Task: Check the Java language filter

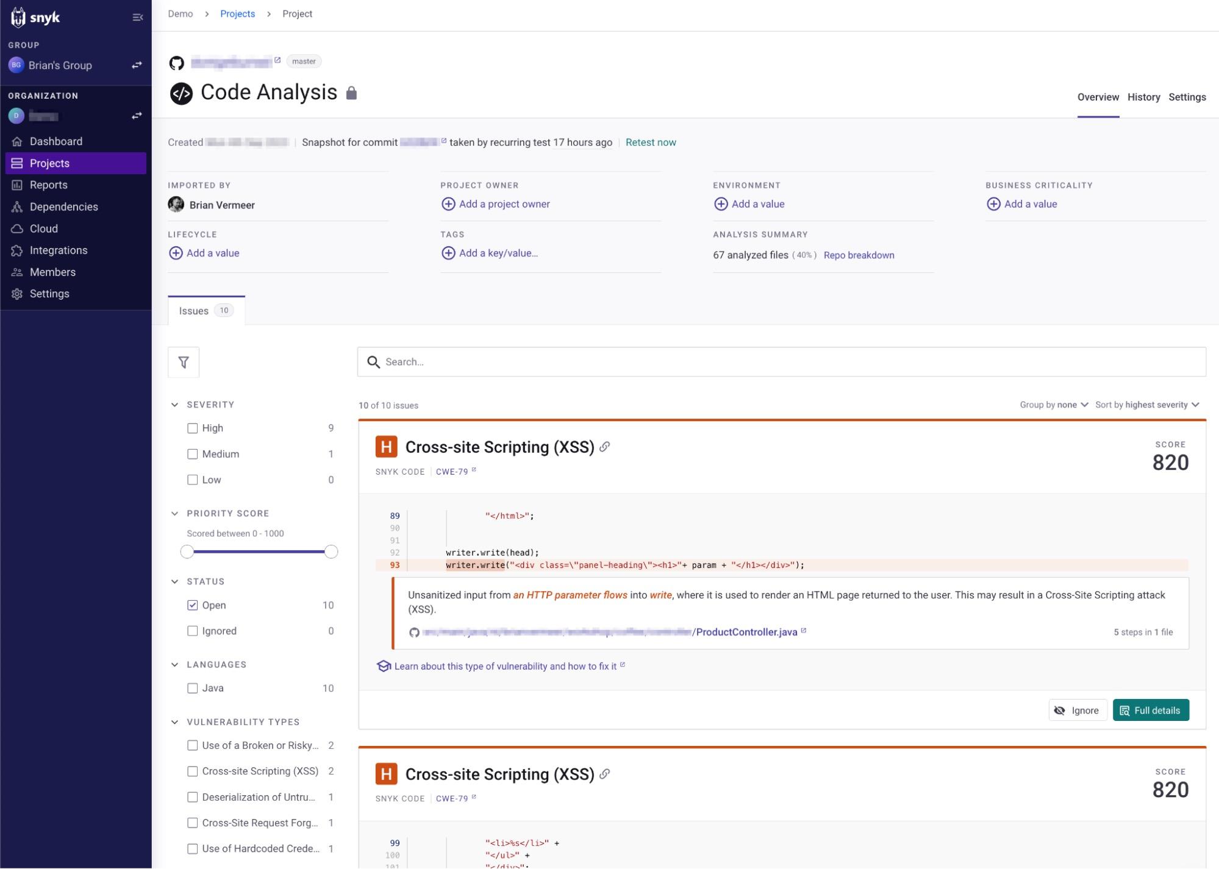Action: pos(192,687)
